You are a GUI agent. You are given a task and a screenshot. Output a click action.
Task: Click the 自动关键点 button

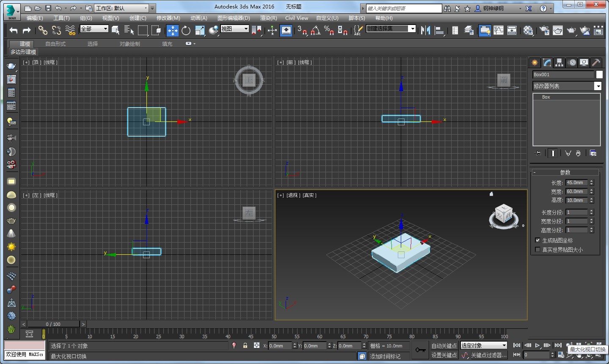(x=444, y=346)
